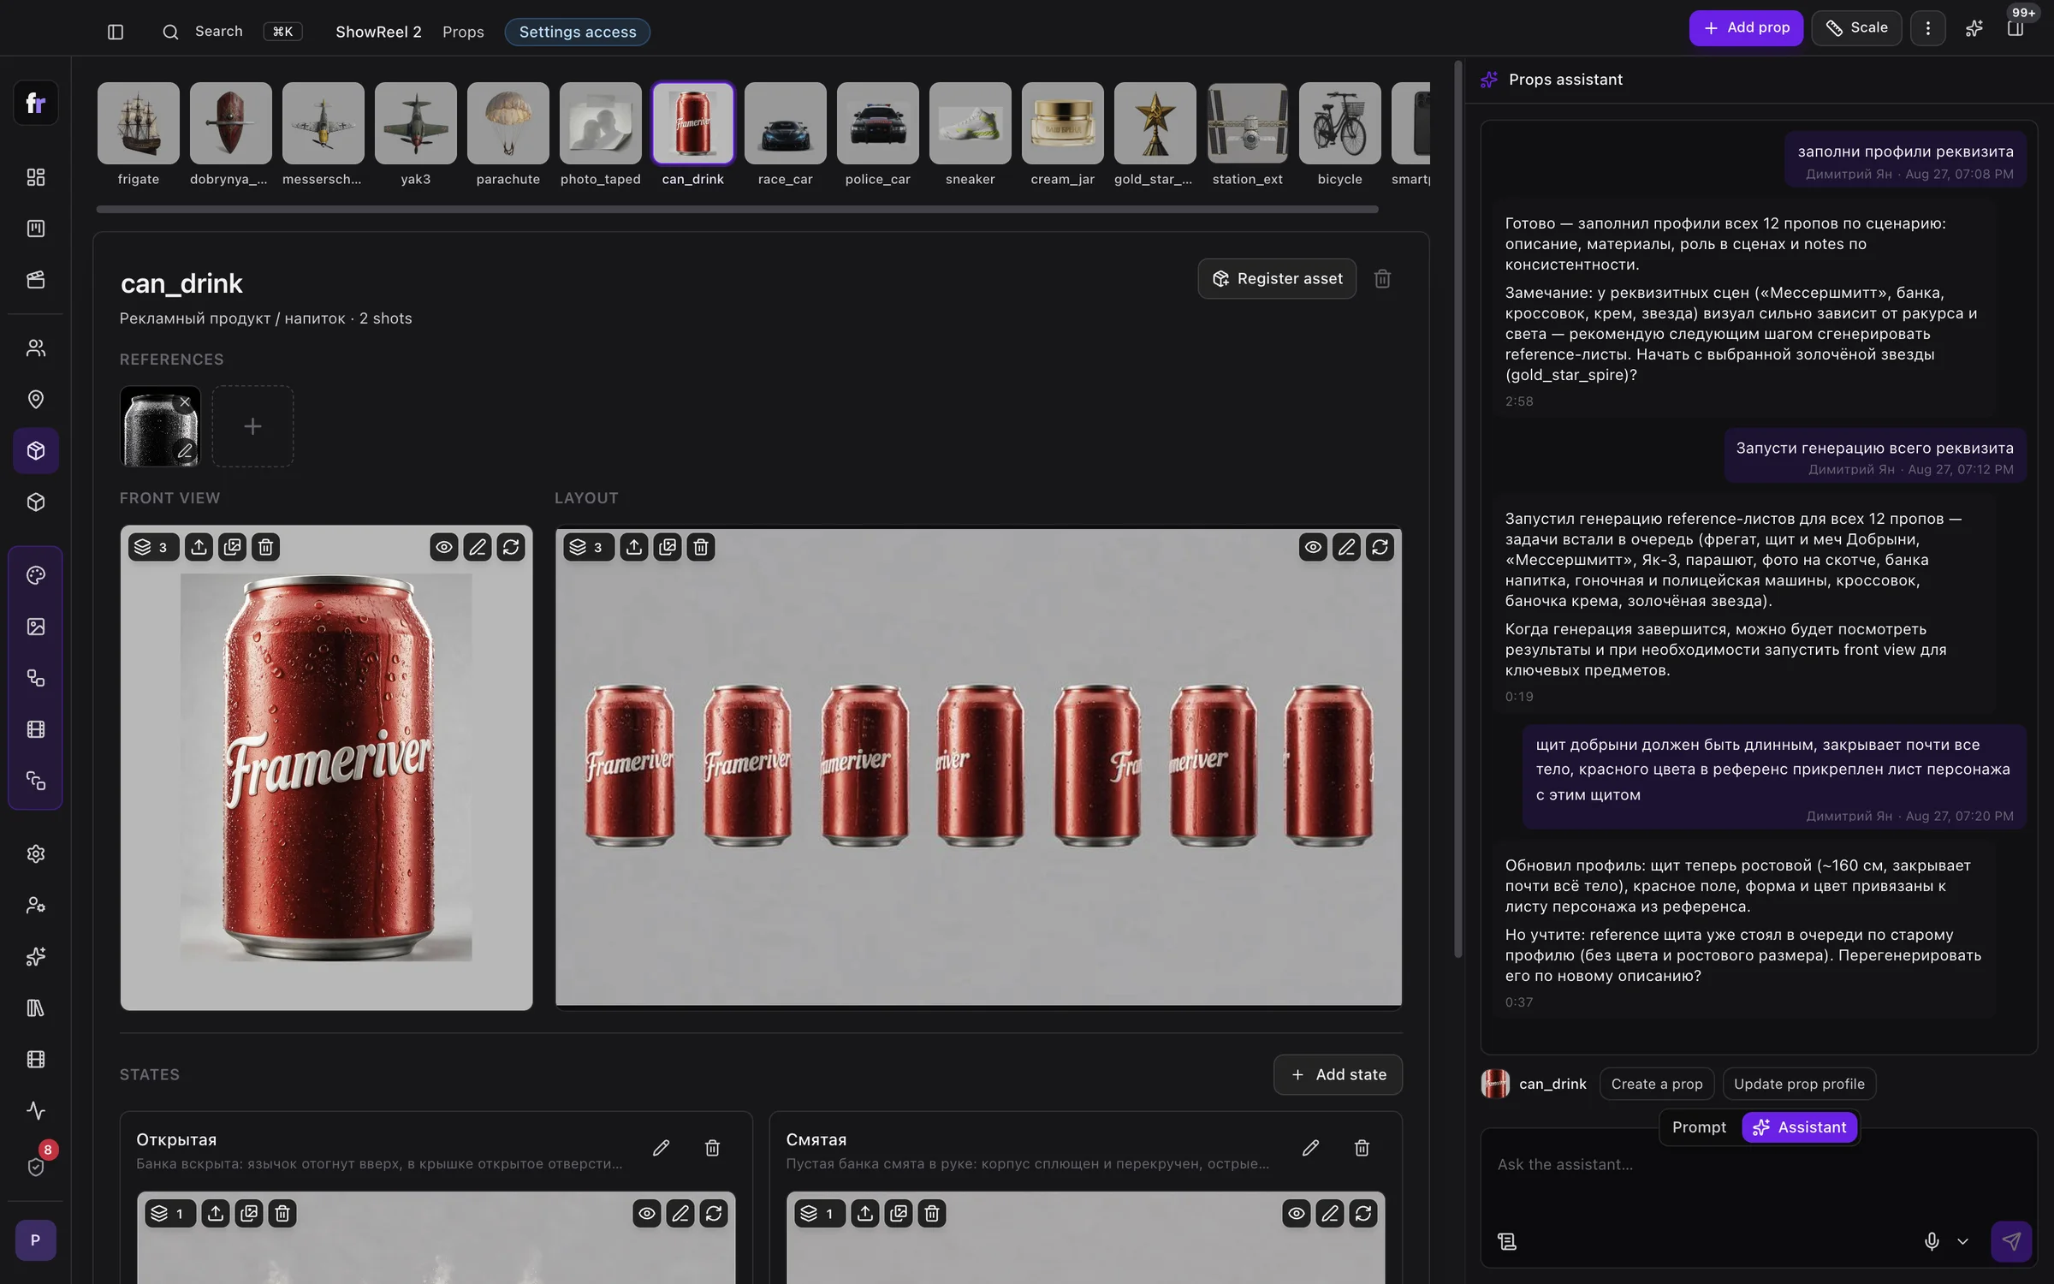Click the Update prop profile chip
2054x1284 pixels.
[x=1799, y=1084]
